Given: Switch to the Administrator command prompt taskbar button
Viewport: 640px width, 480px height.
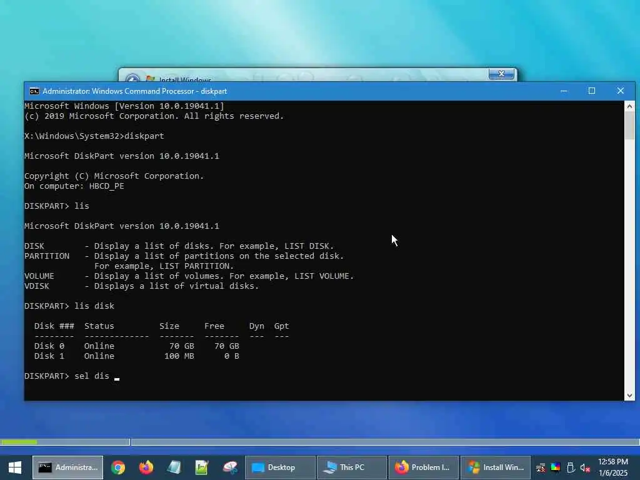Looking at the screenshot, I should pos(67,467).
